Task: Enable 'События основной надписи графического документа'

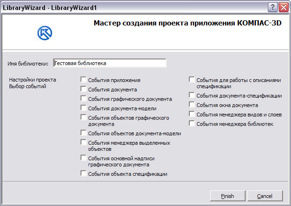Action: coord(83,158)
